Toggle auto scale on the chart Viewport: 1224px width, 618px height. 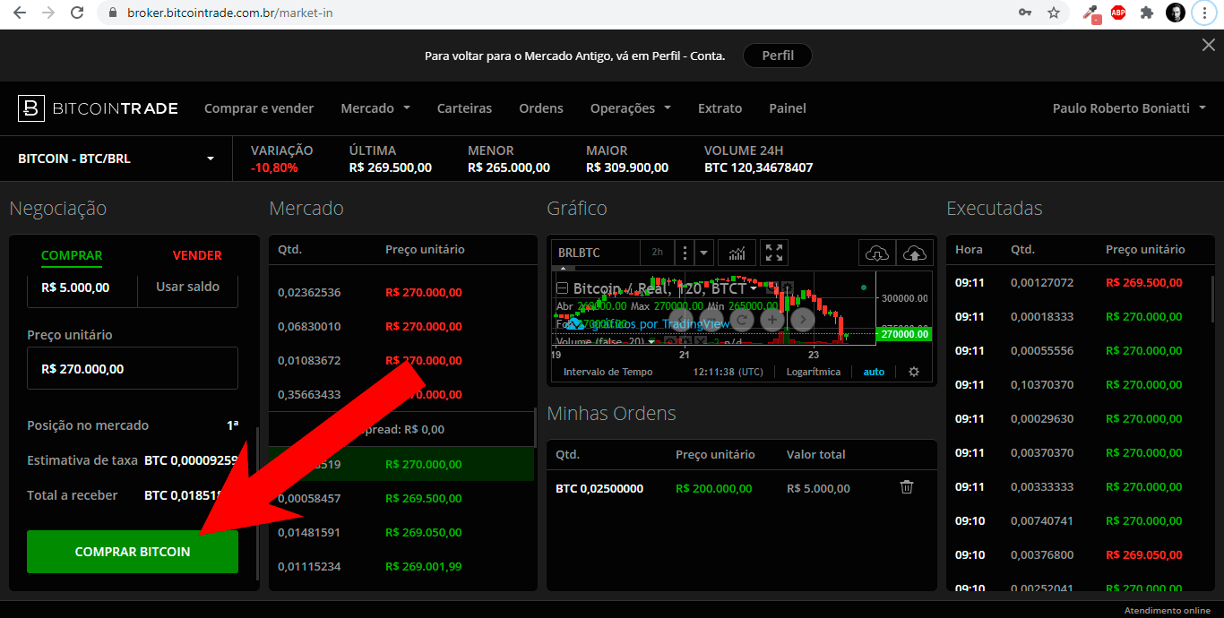[874, 371]
